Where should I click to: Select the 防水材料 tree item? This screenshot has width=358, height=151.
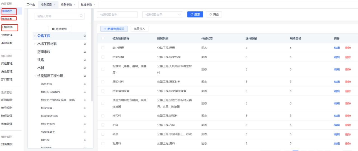47,84
